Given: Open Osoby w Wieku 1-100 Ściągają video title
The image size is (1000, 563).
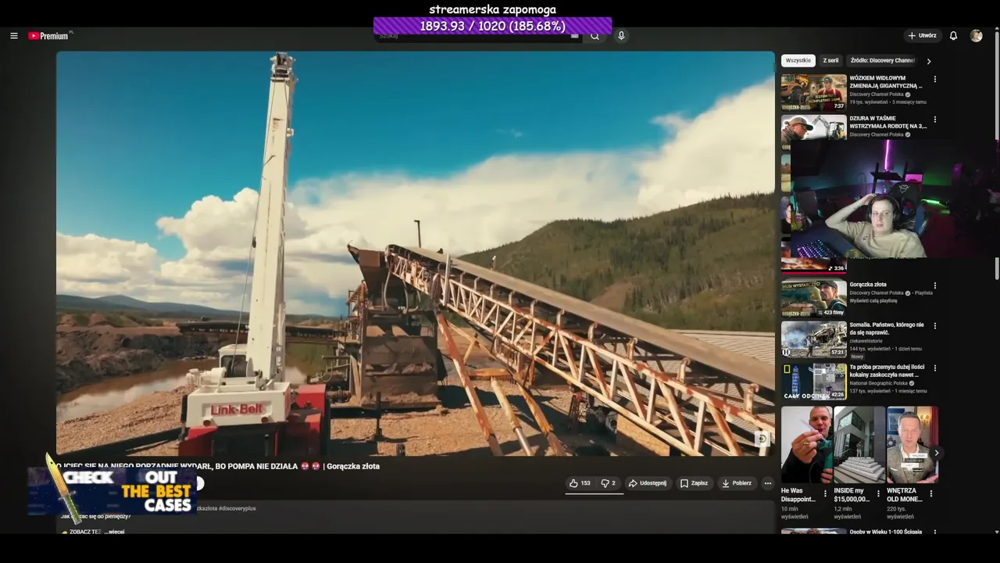Looking at the screenshot, I should pos(886,532).
